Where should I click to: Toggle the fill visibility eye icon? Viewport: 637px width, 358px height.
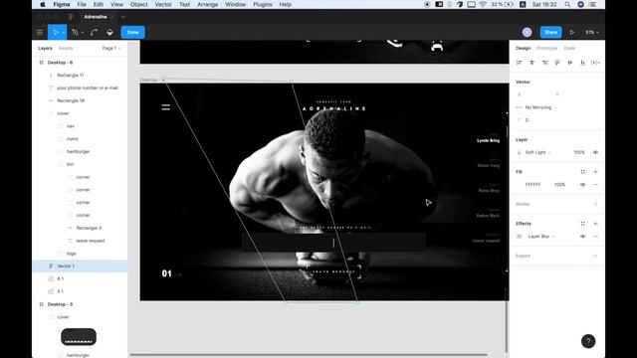(582, 185)
